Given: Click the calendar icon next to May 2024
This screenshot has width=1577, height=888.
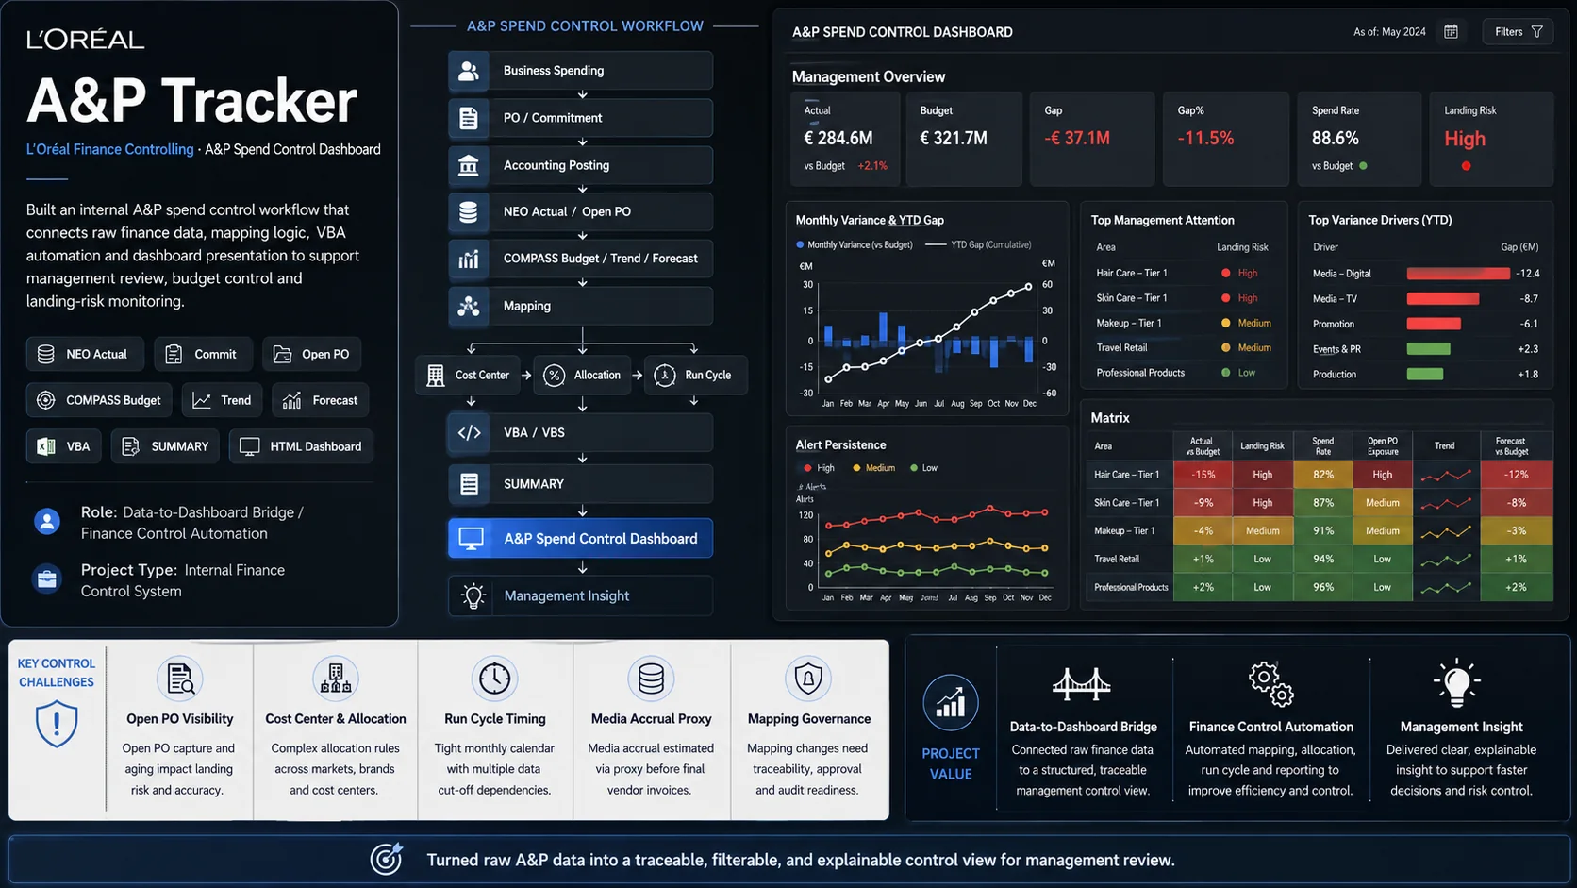Looking at the screenshot, I should tap(1451, 32).
